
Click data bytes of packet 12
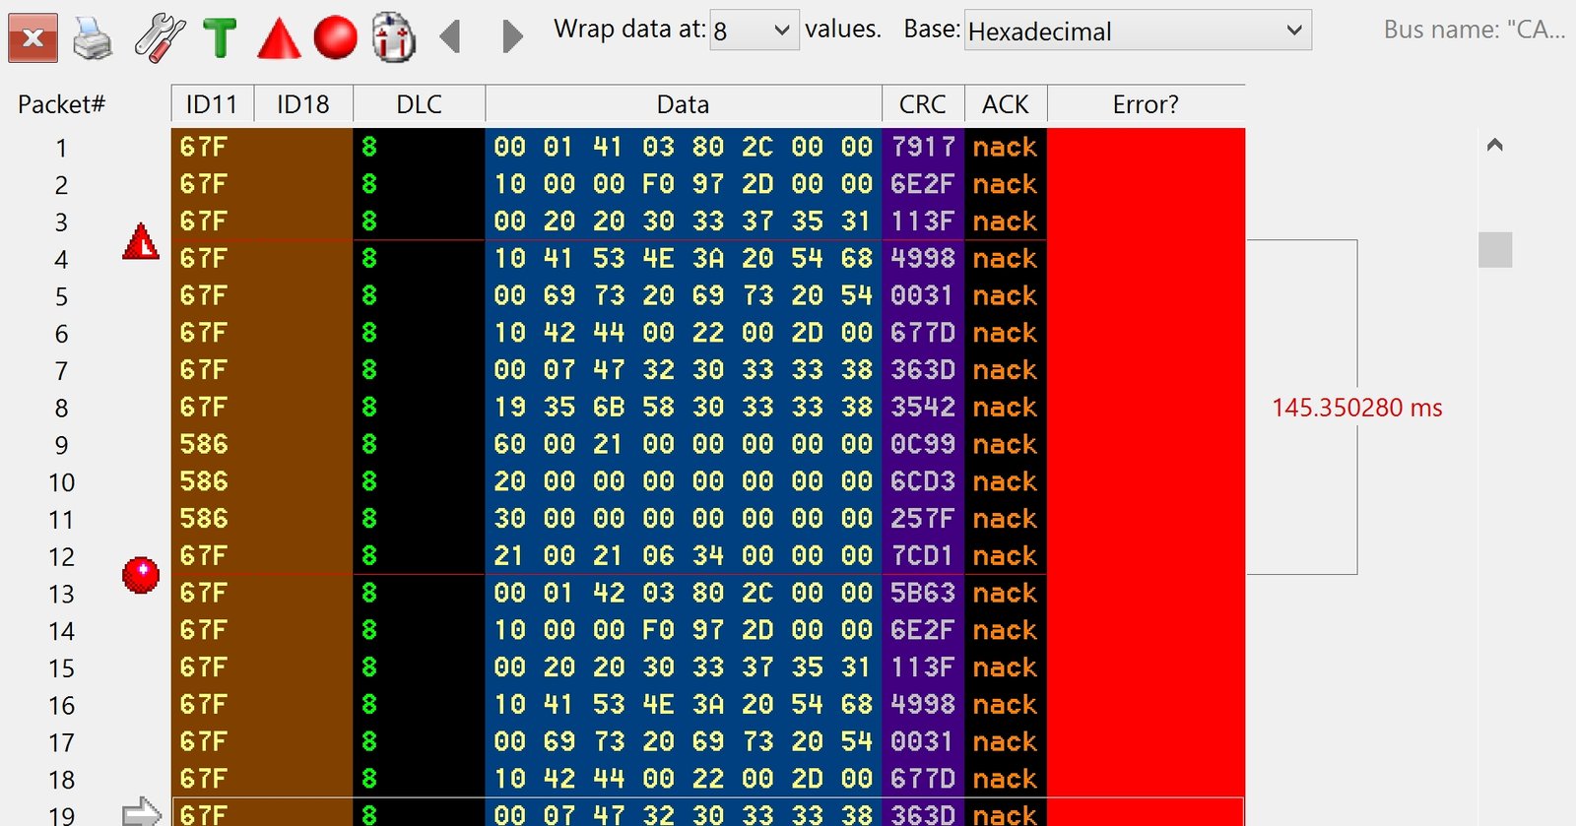point(684,555)
